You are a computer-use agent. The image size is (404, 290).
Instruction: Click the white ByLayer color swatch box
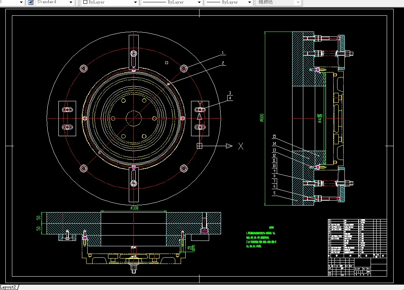coord(85,2)
